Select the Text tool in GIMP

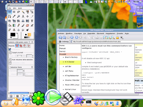point(32,21)
